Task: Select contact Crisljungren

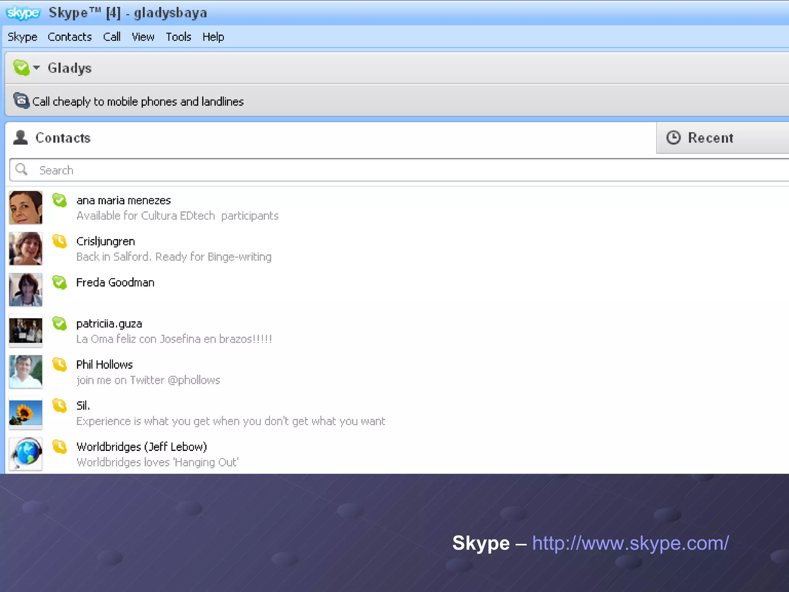Action: (x=106, y=242)
